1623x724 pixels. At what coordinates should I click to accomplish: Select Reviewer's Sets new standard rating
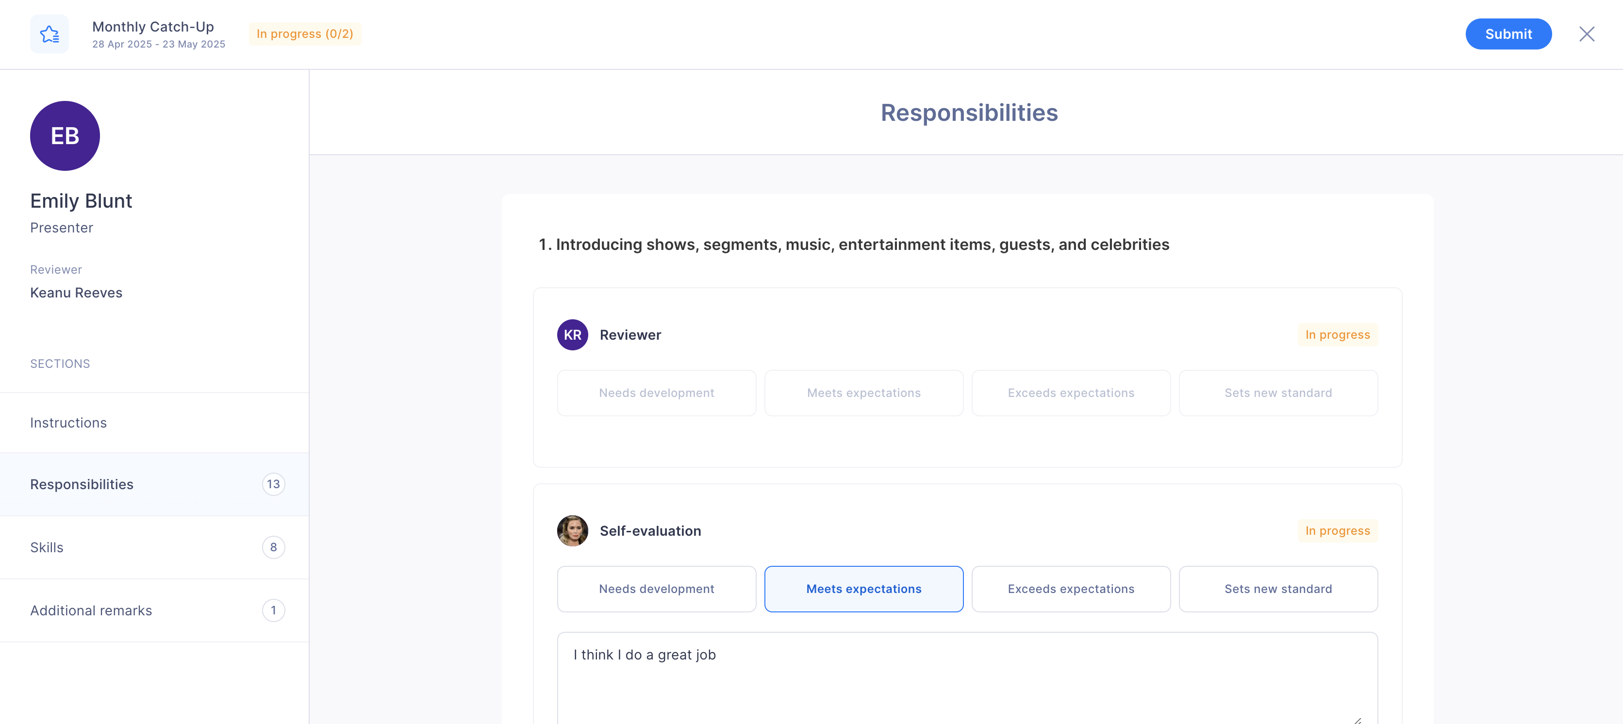coord(1278,393)
